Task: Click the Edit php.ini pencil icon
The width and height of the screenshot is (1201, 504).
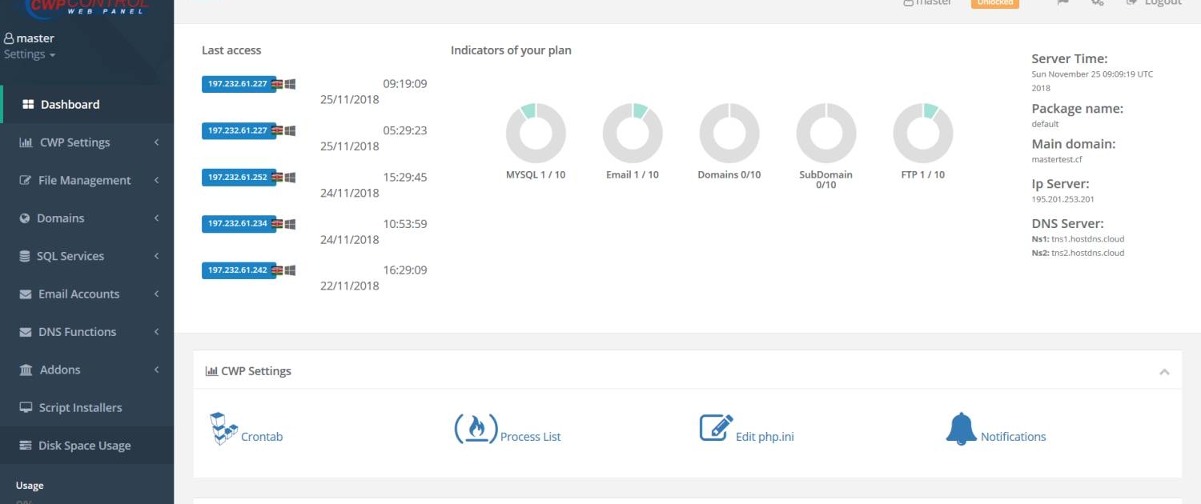Action: pyautogui.click(x=716, y=428)
